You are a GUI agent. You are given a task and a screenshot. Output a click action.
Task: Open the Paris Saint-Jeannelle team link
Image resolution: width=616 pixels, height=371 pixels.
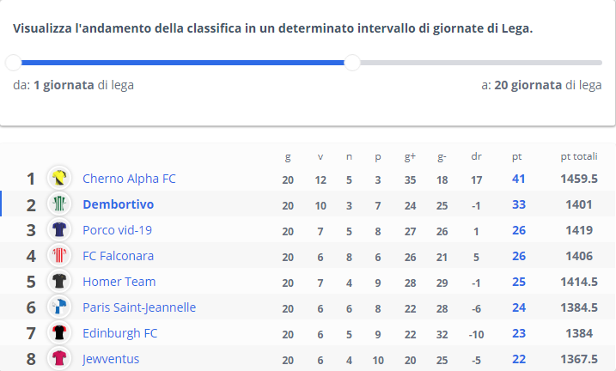139,307
